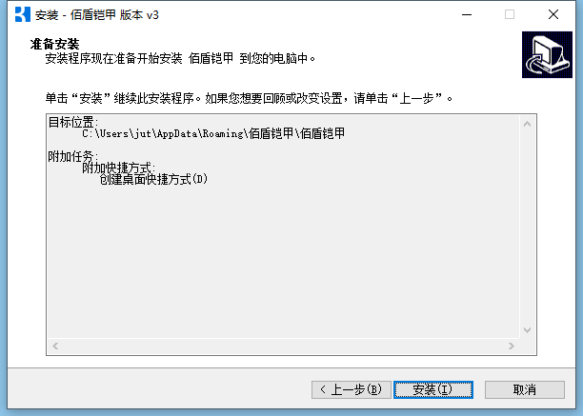The image size is (583, 416).
Task: Click the 佰盾铠甲 app icon in title bar
Action: click(x=22, y=14)
